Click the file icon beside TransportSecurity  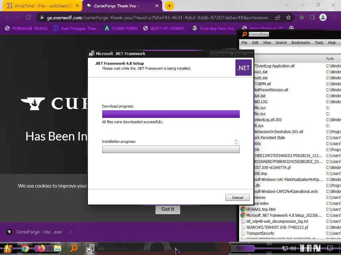(x=243, y=233)
